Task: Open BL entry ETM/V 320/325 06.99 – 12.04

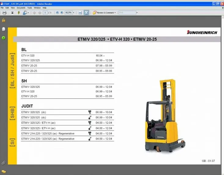Action: click(67, 60)
